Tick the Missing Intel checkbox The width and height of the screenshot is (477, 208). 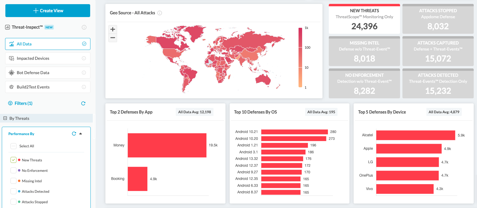click(13, 181)
